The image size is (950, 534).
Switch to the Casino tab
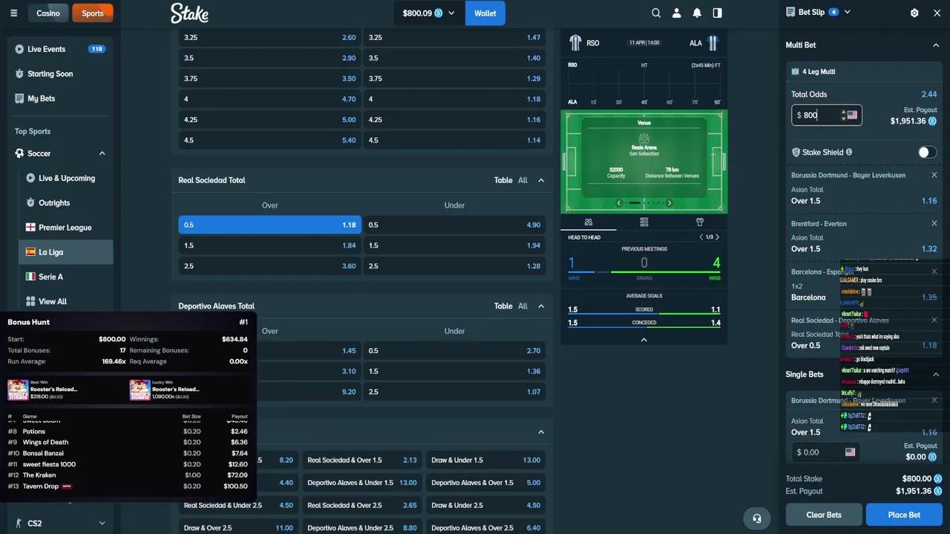tap(48, 13)
